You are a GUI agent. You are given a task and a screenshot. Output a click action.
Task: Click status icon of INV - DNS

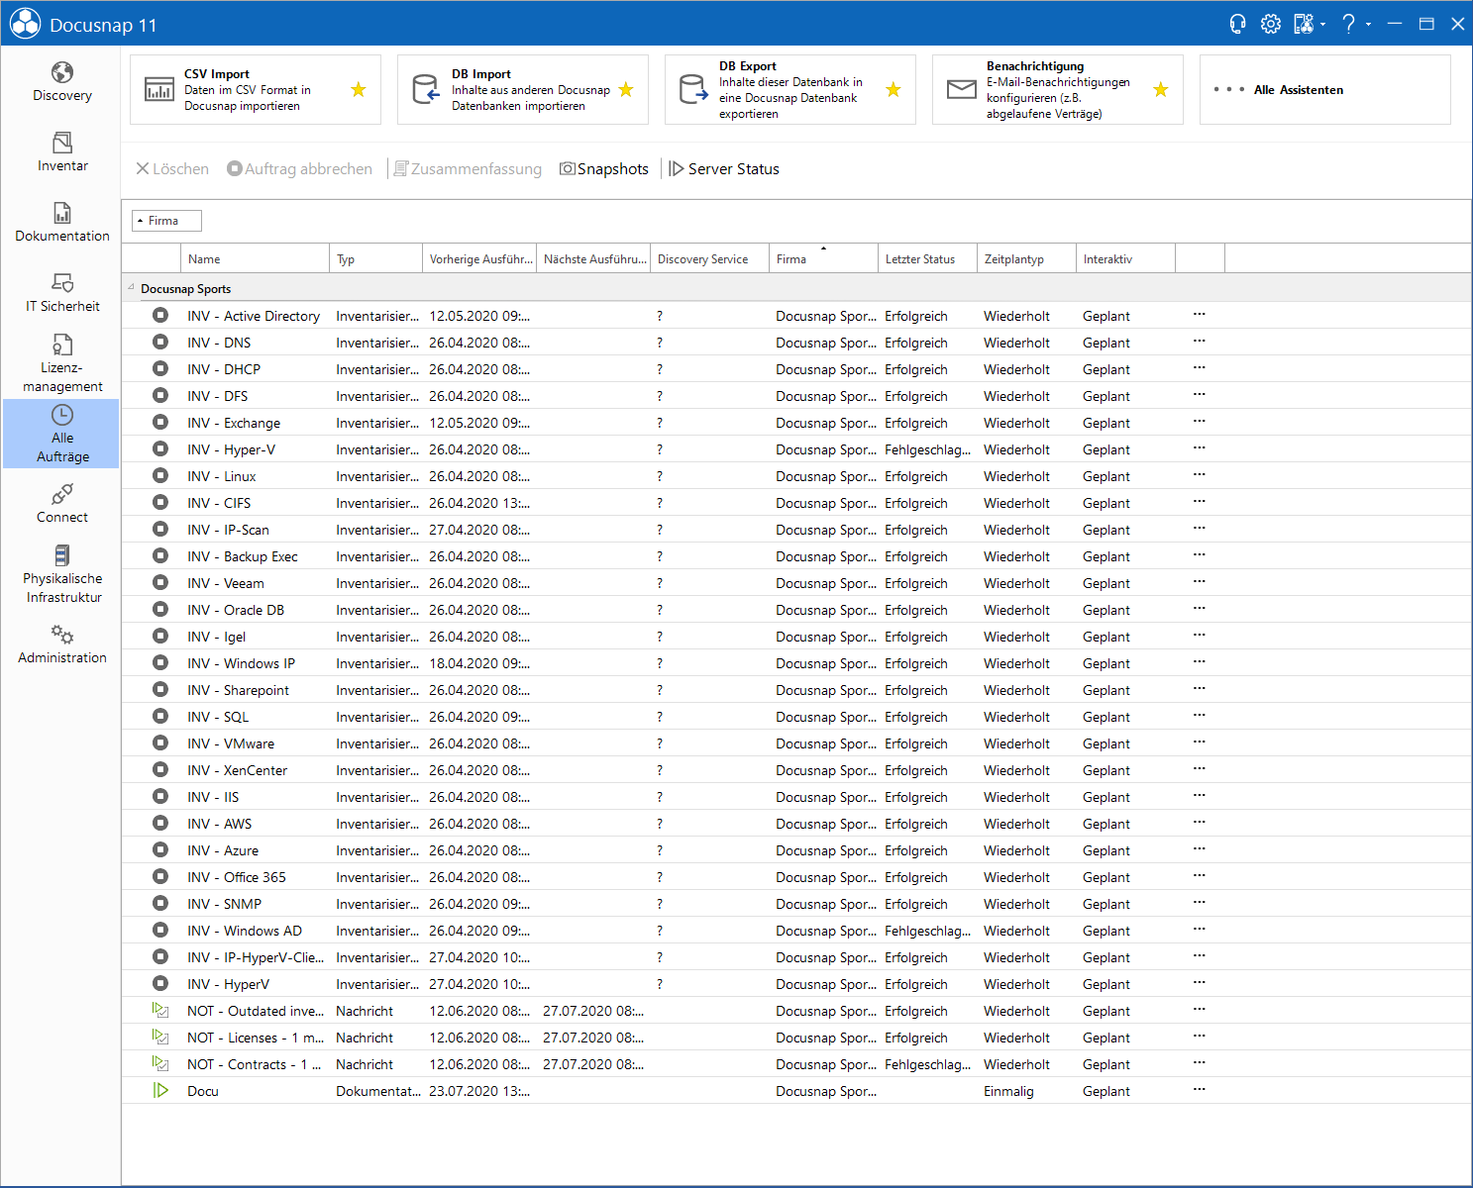pyautogui.click(x=160, y=342)
